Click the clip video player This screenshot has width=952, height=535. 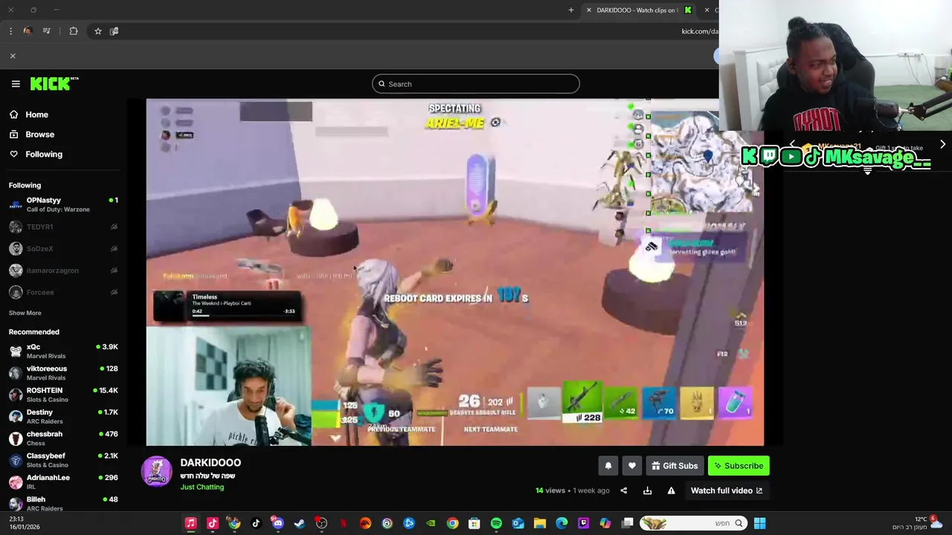(454, 272)
